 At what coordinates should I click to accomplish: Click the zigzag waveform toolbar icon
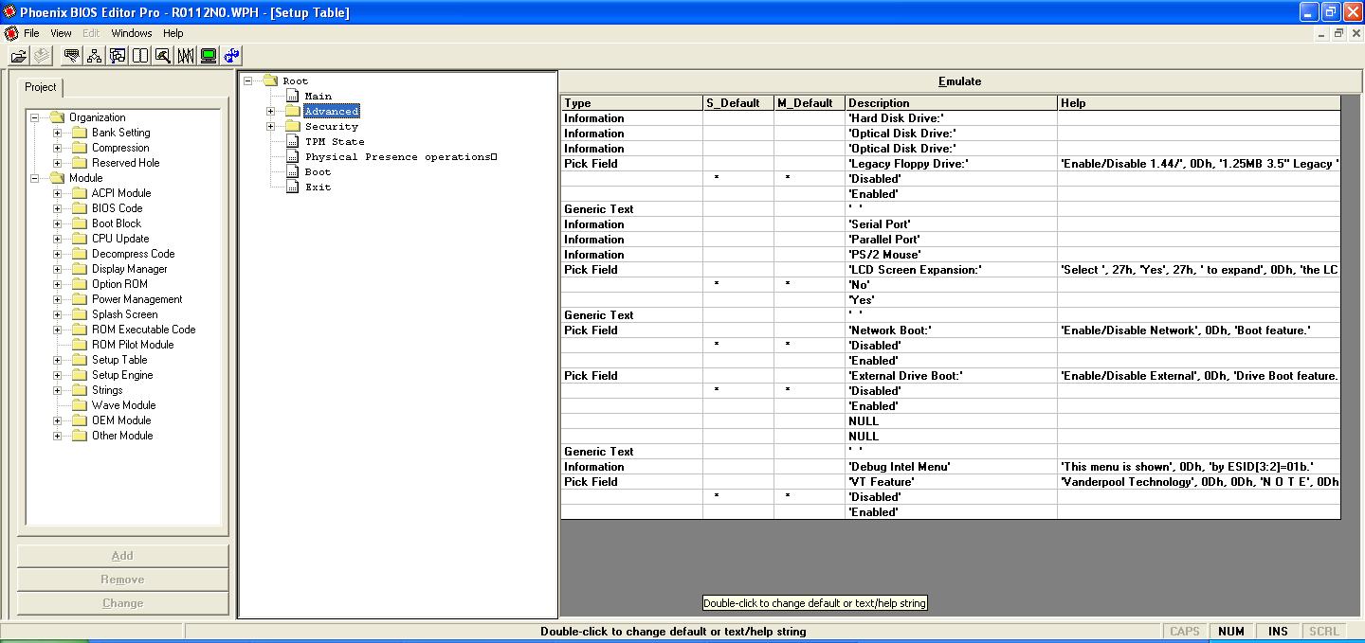click(186, 56)
